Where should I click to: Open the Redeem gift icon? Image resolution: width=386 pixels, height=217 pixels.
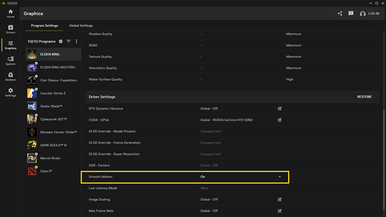coord(10,76)
